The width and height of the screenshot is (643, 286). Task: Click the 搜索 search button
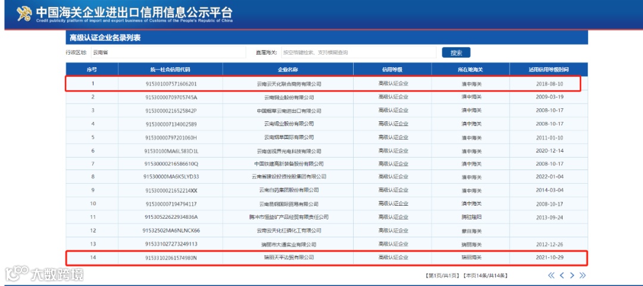pyautogui.click(x=456, y=52)
